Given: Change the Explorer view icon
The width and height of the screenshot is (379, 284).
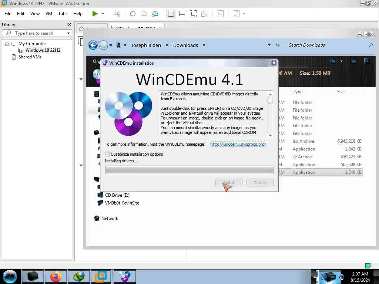Looking at the screenshot, I should coord(333,61).
